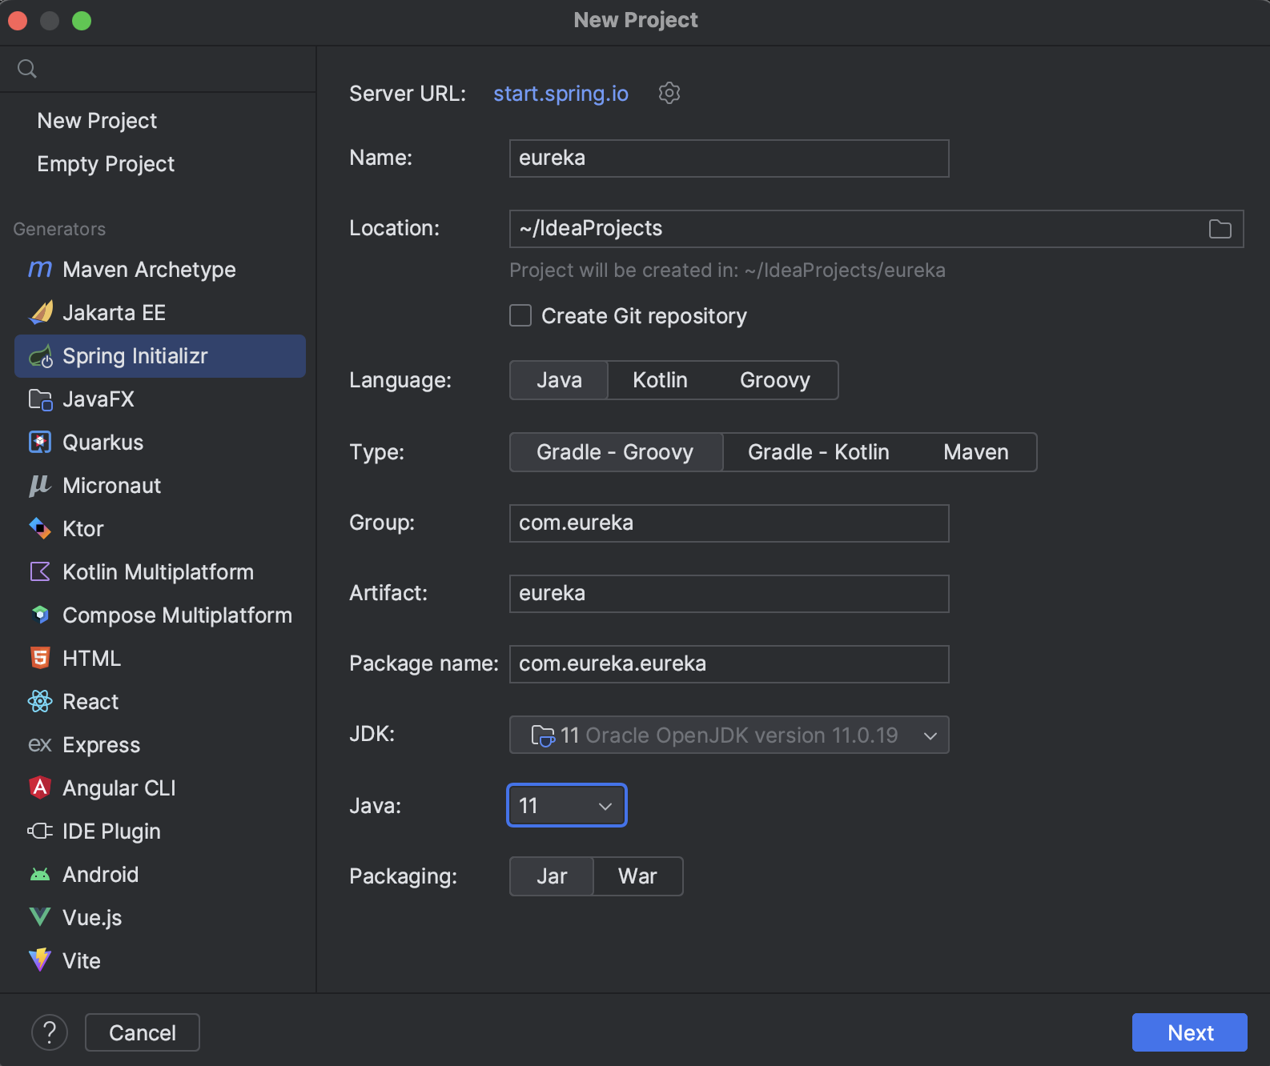Select Android generator
Viewport: 1270px width, 1066px height.
point(160,875)
